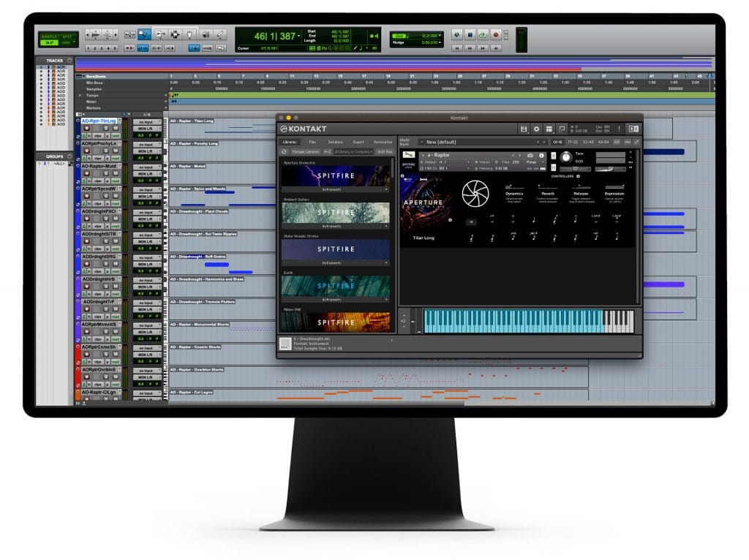Viewport: 749px width, 560px height.
Task: Mute the AO-Rptr-TitnLng track
Action: [116, 129]
